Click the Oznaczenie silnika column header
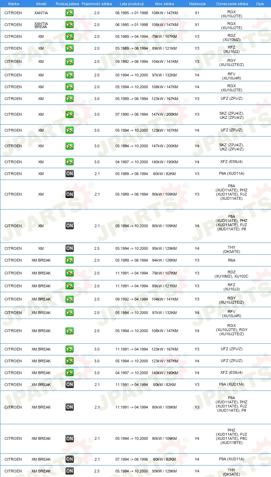 (232, 4)
